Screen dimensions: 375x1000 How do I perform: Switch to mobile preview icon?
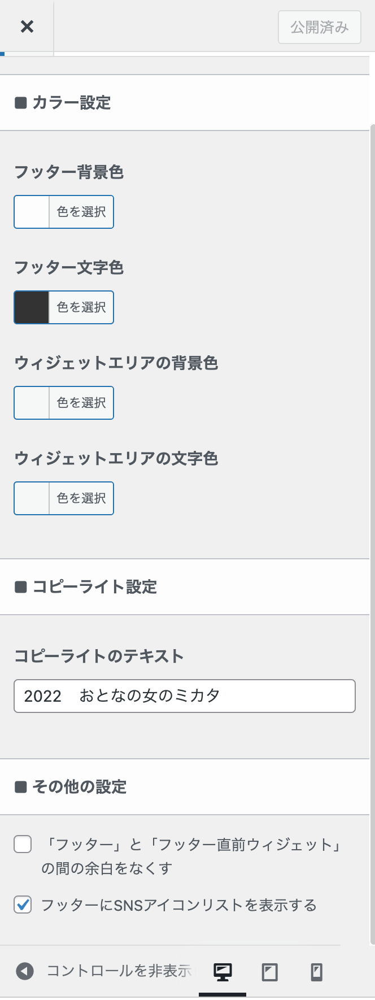317,972
